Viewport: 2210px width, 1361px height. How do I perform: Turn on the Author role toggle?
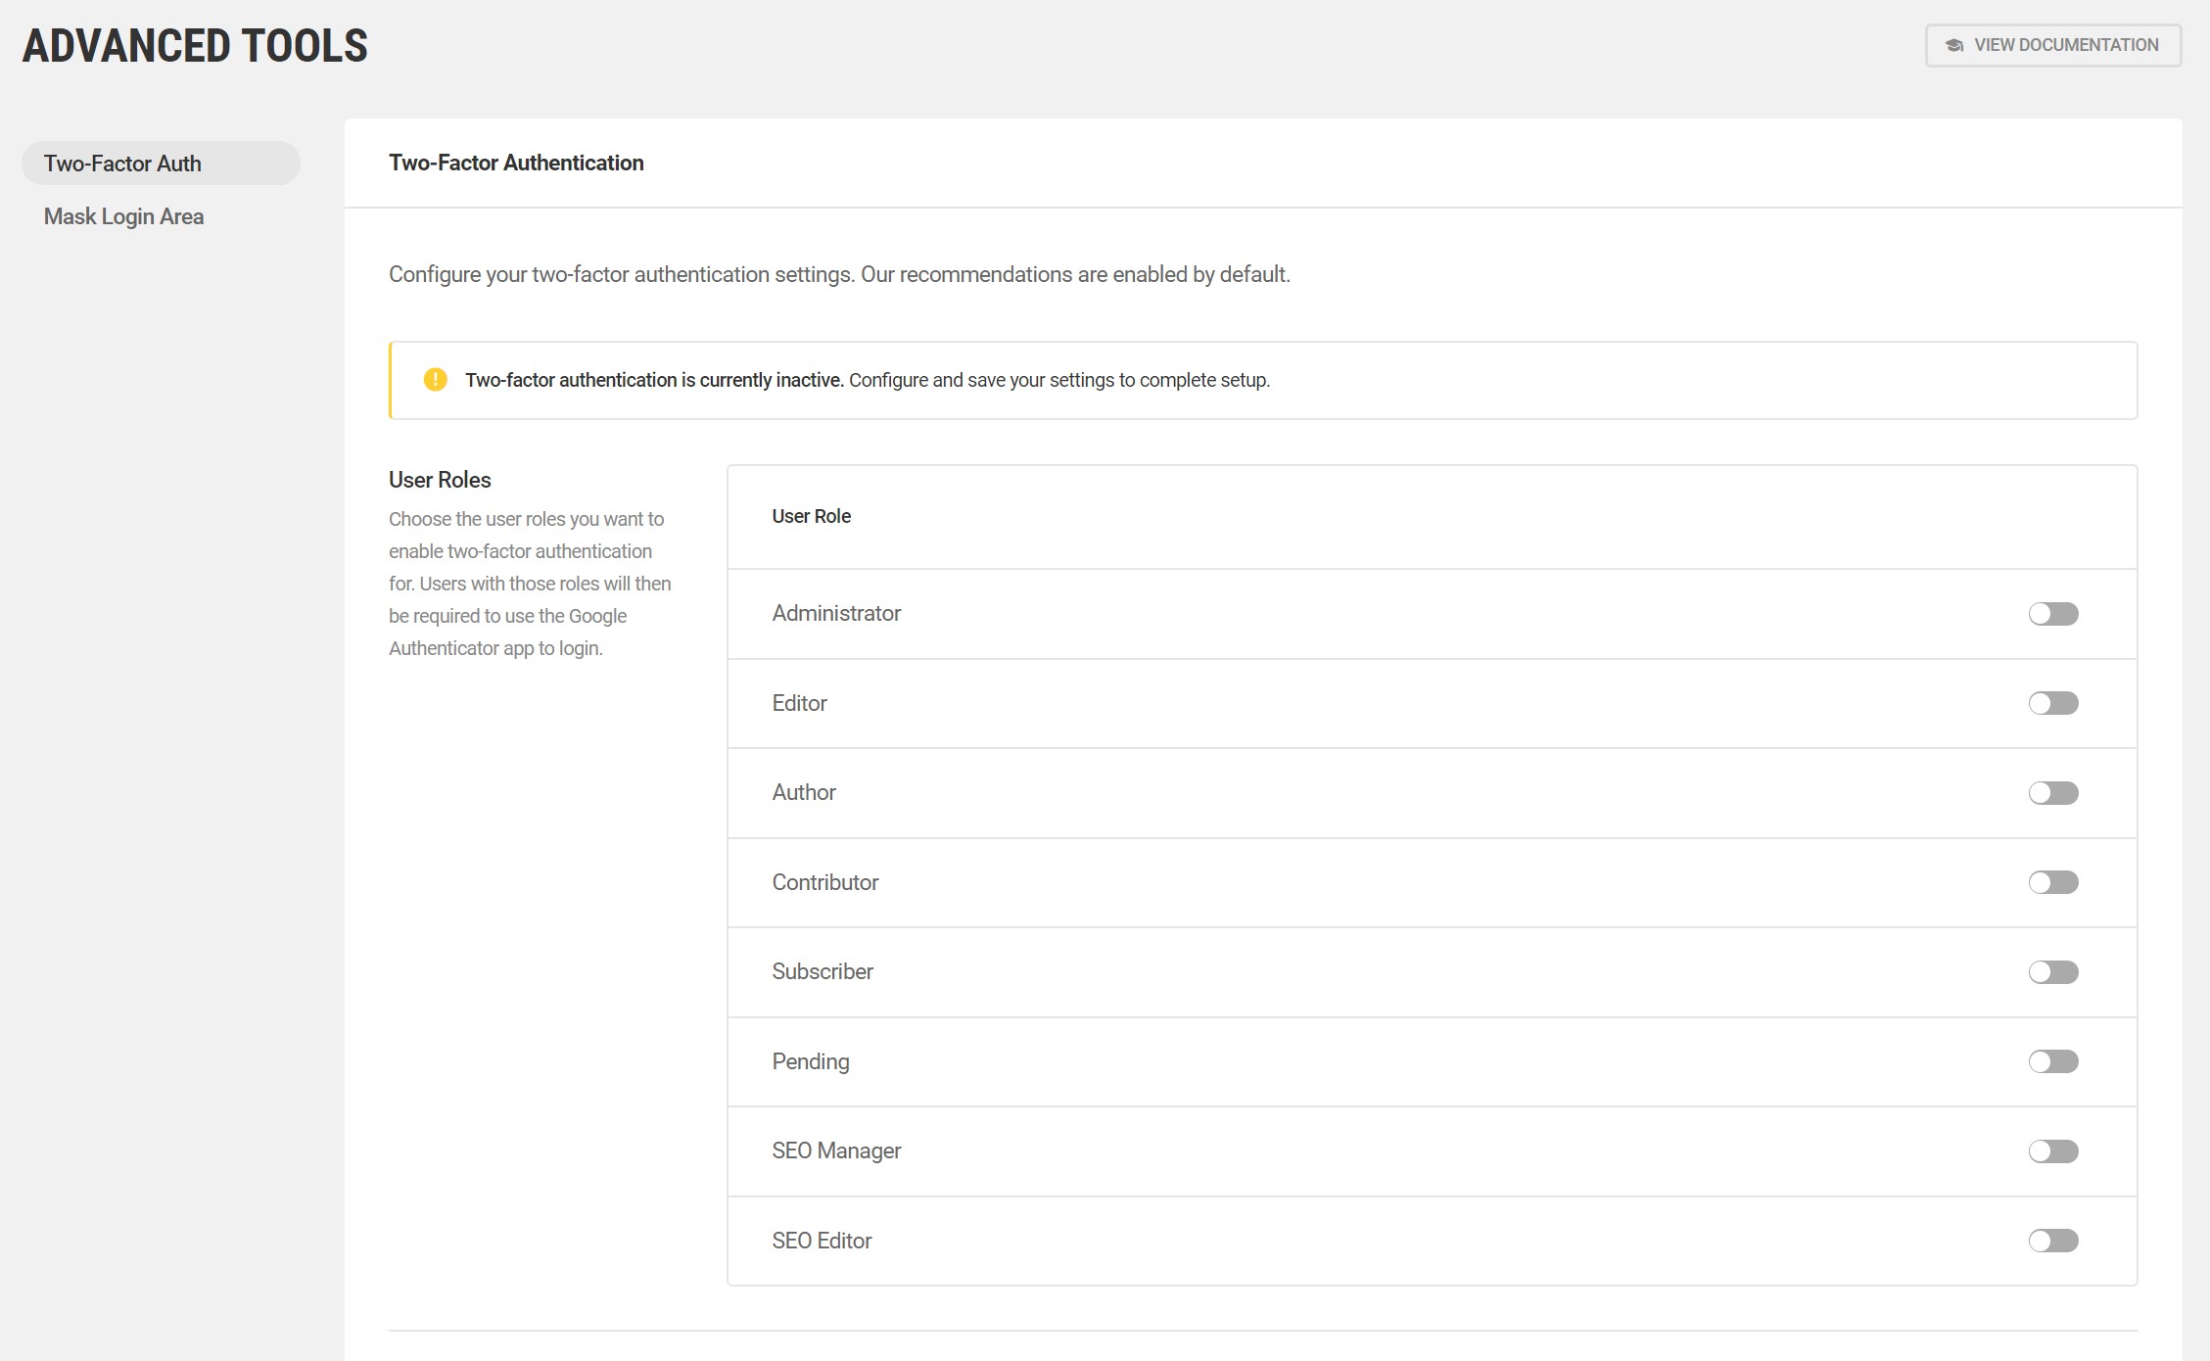pyautogui.click(x=2052, y=793)
